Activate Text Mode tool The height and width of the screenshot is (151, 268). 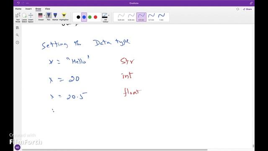[18, 18]
